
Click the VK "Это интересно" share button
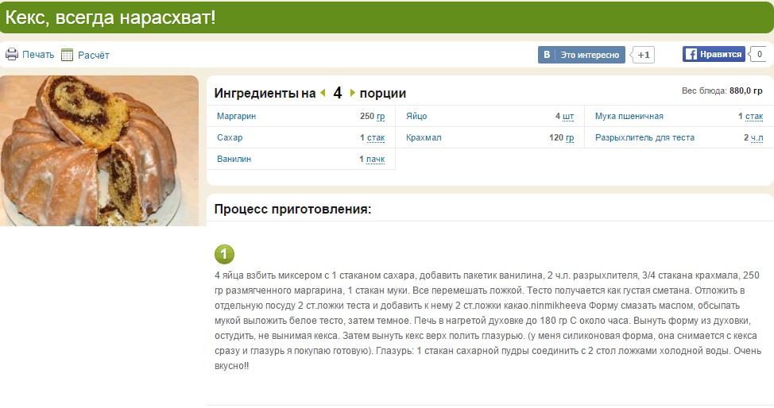coord(582,55)
